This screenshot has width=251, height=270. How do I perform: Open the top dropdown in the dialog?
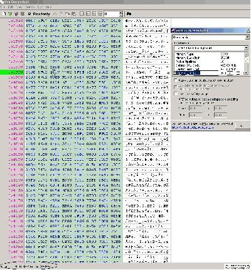211,38
